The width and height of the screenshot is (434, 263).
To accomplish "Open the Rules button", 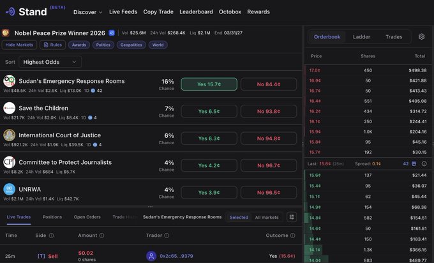I will (x=52, y=45).
